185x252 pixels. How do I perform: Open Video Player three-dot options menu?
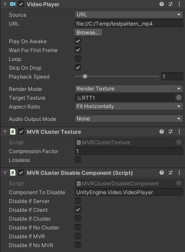point(179,4)
